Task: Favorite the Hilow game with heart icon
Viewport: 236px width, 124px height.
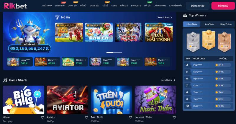Action: click(42, 118)
